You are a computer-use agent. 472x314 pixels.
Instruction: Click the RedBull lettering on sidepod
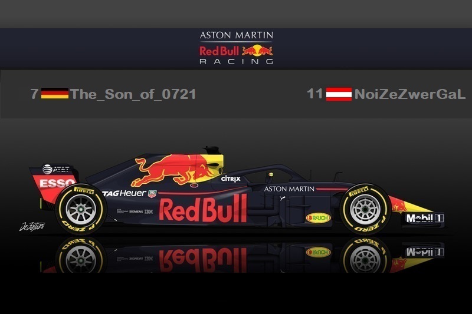(x=203, y=209)
